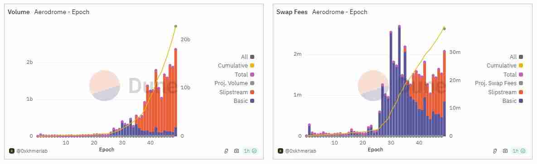Toggle Cumulative series in Volume chart legend

click(236, 65)
